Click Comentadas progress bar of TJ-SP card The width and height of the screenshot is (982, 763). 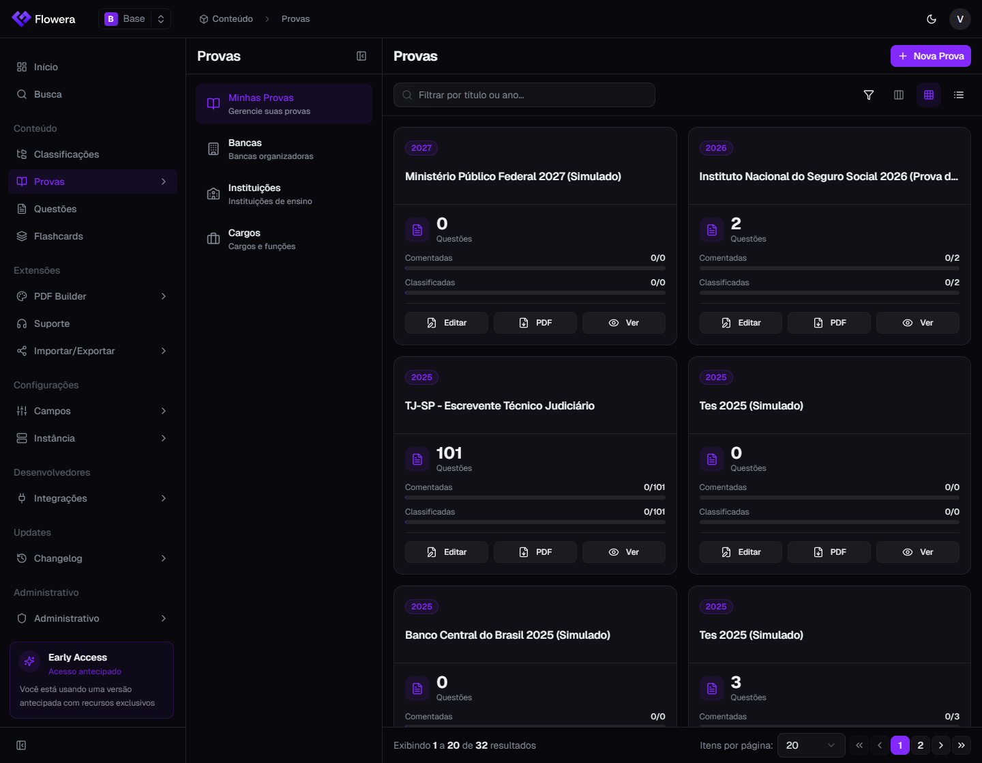coord(535,498)
